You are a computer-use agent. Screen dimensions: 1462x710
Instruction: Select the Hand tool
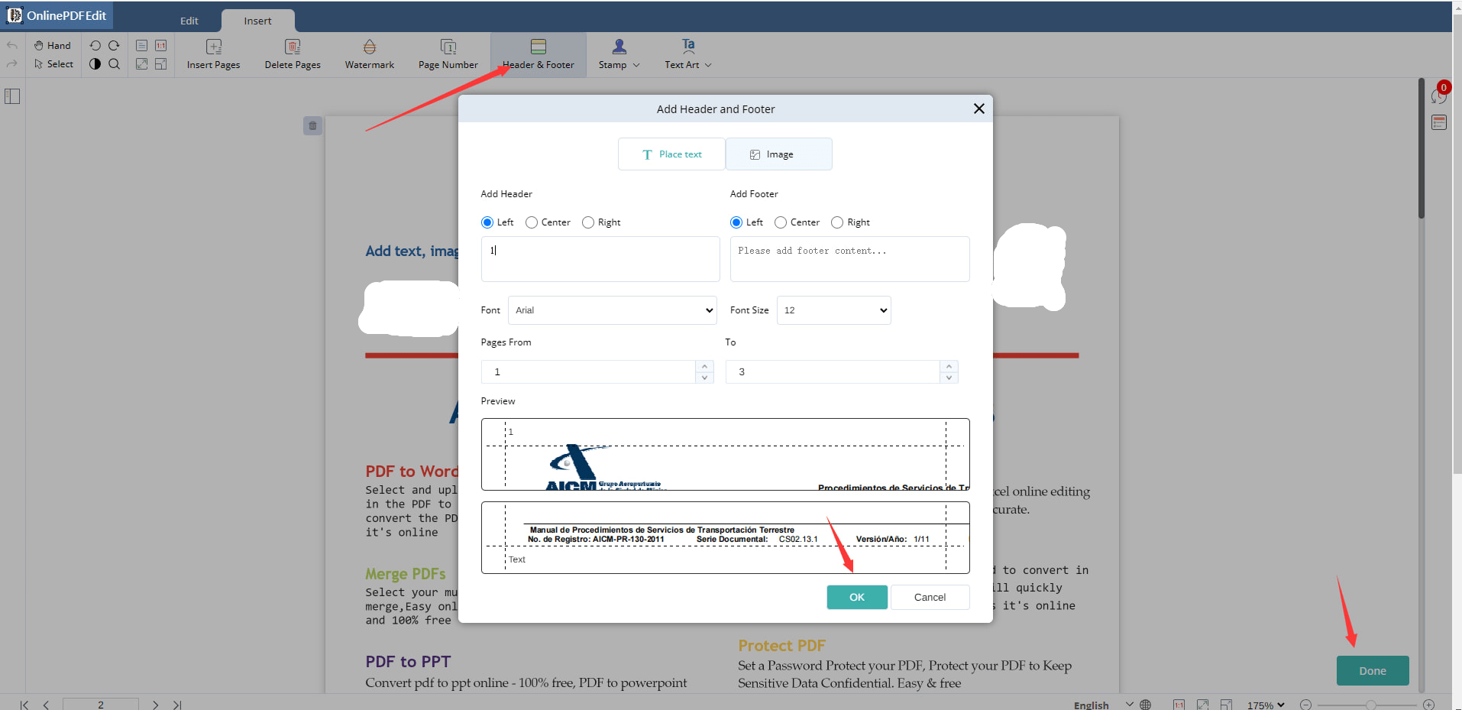pos(51,44)
